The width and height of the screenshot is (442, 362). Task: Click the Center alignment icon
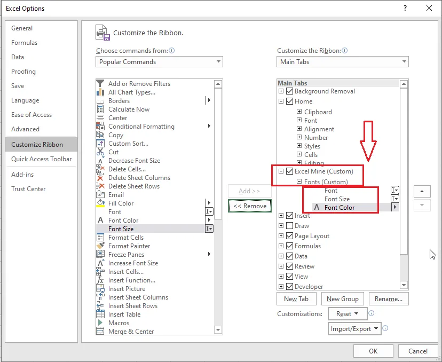point(100,117)
